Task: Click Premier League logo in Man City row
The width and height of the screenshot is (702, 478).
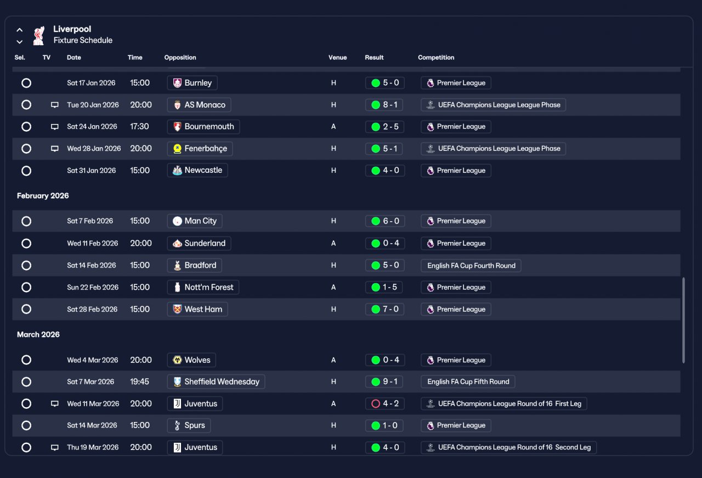Action: (x=431, y=221)
